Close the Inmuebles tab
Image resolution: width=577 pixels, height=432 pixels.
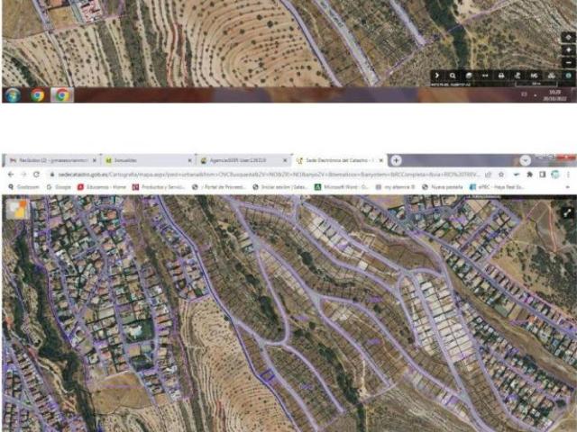tap(190, 160)
